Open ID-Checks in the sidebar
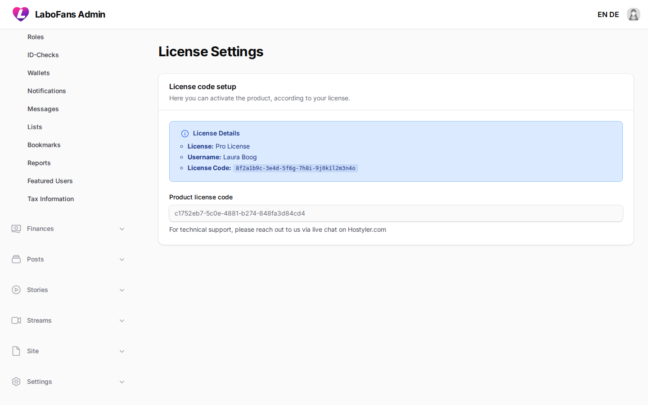The width and height of the screenshot is (648, 405). [x=43, y=55]
